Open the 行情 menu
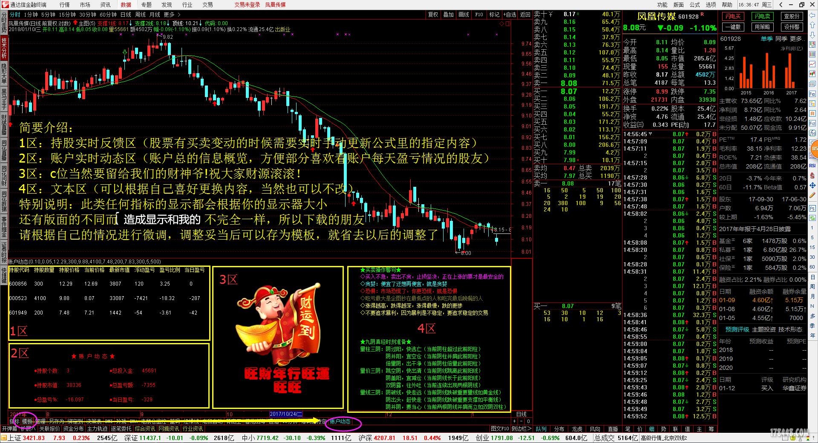This screenshot has height=443, width=818. point(65,5)
